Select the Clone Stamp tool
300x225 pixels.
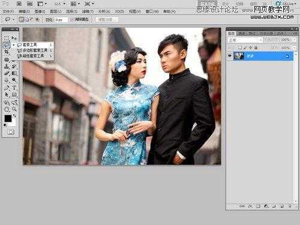point(7,67)
